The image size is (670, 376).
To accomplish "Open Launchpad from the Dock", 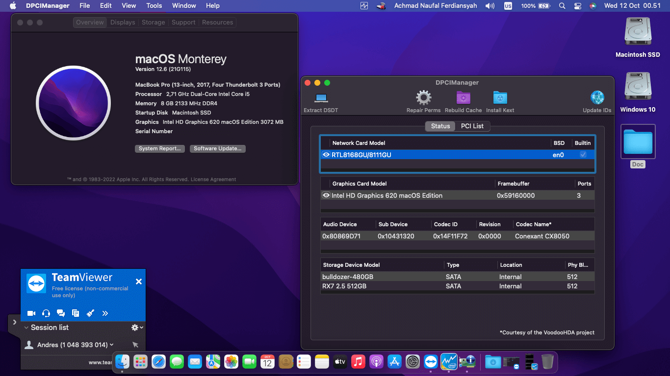I will pos(140,362).
